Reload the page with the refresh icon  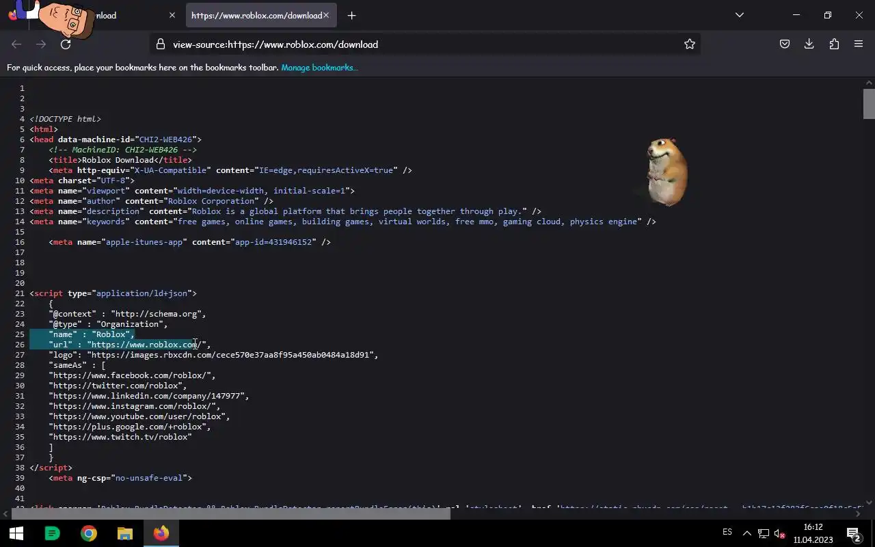[66, 44]
